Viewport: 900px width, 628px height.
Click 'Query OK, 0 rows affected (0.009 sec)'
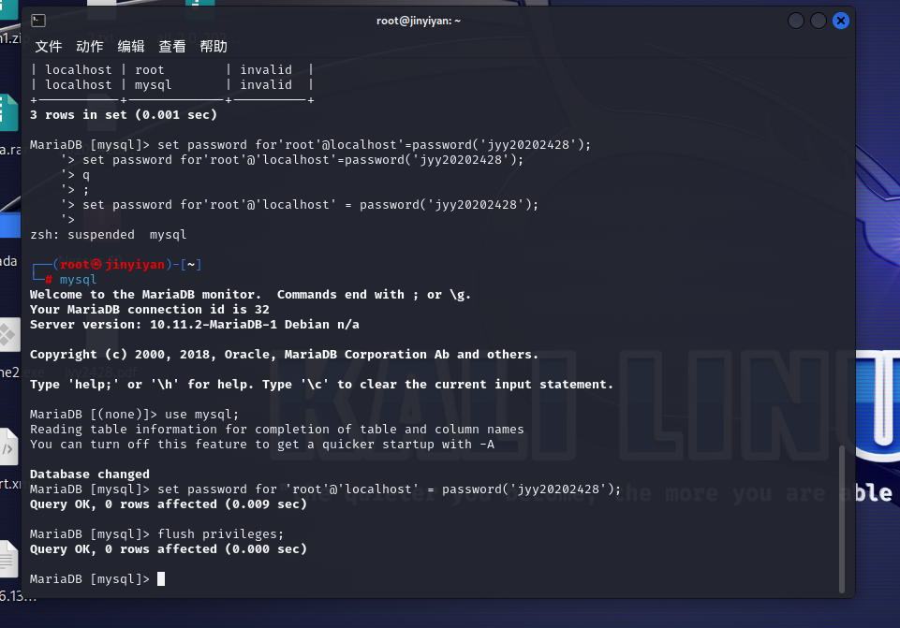tap(169, 504)
